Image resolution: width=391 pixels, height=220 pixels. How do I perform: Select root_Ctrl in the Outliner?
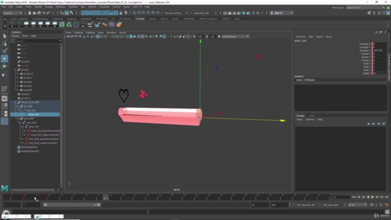click(31, 111)
